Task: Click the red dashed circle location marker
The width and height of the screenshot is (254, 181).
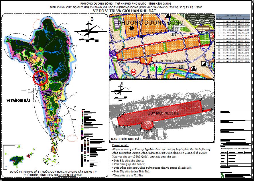Action: 40,78
